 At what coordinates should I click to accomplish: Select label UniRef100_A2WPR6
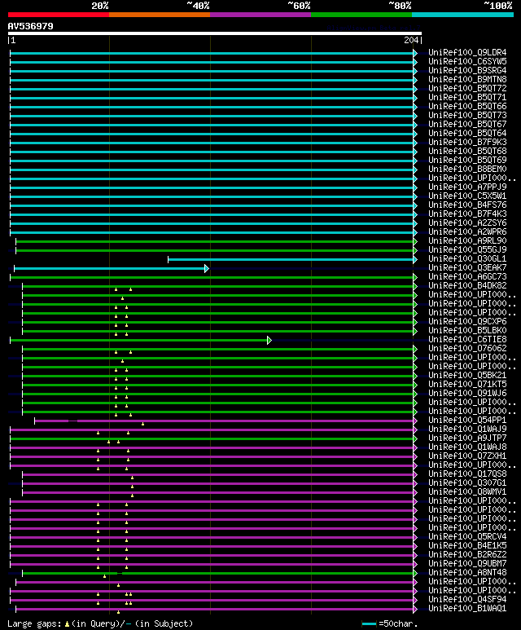tap(467, 231)
